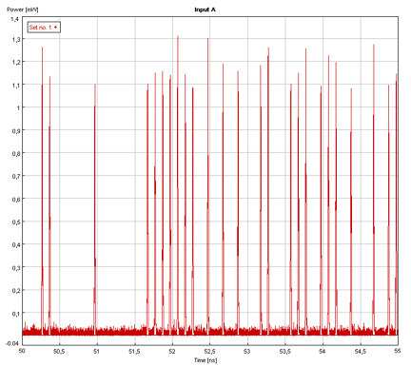The width and height of the screenshot is (411, 366).
Task: Click the x-axis tick label '54,5'
Action: 360,351
